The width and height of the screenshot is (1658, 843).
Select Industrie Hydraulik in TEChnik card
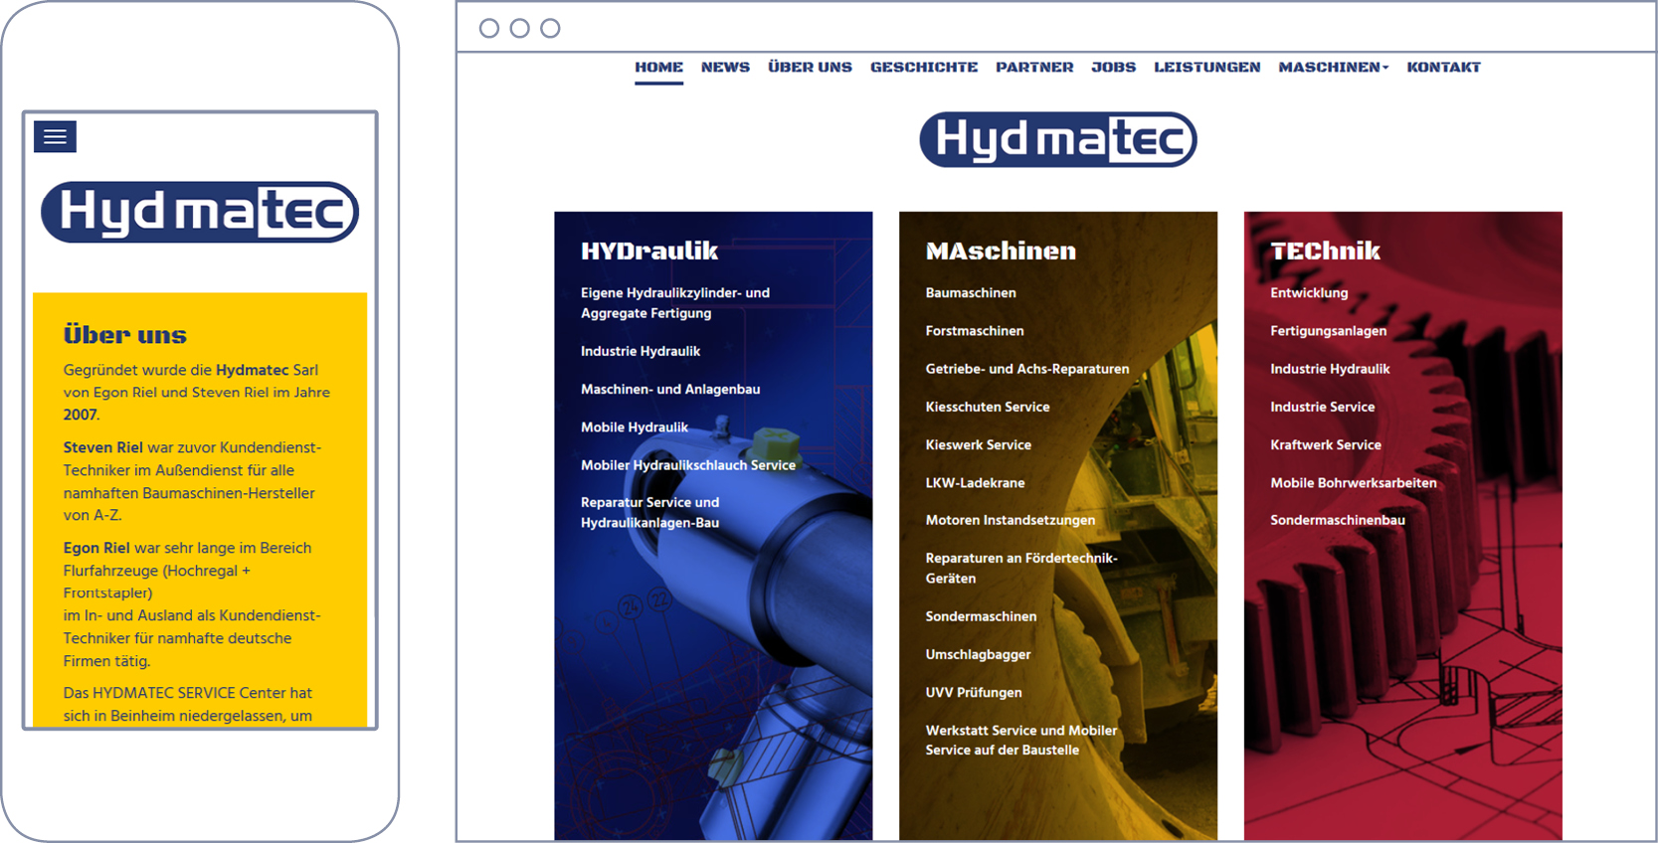tap(1330, 369)
